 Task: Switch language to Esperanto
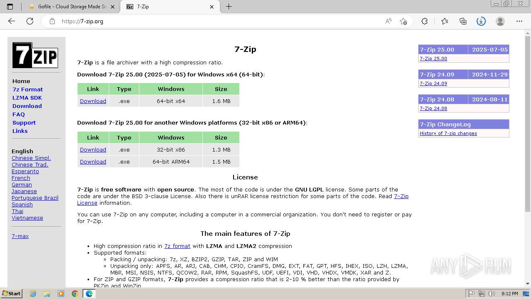click(25, 171)
